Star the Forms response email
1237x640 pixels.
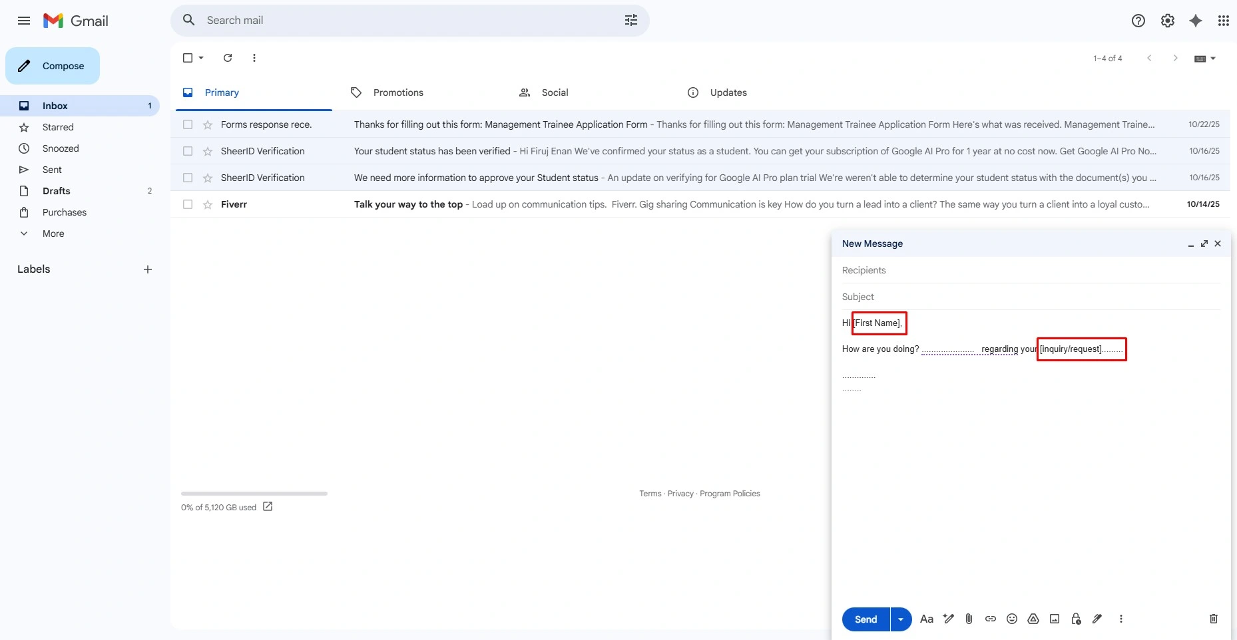[208, 124]
